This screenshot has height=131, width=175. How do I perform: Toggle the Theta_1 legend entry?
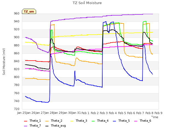33,121
